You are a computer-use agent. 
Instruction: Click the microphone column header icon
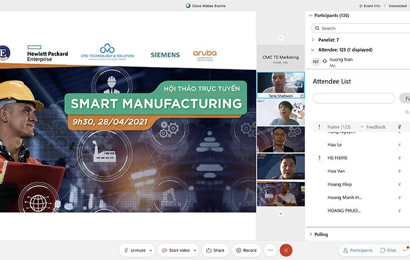click(x=400, y=127)
